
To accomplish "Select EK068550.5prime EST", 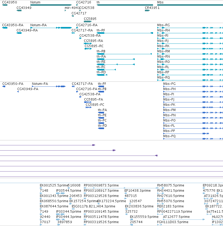I will [41, 204].
